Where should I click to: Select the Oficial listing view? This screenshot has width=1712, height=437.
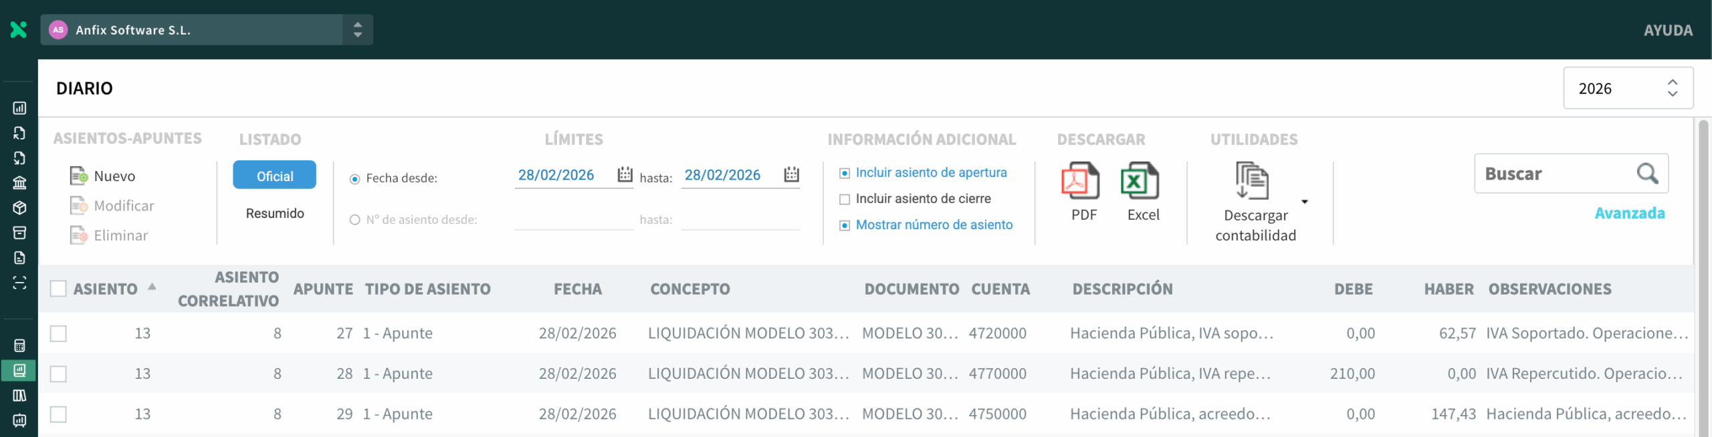pyautogui.click(x=274, y=176)
